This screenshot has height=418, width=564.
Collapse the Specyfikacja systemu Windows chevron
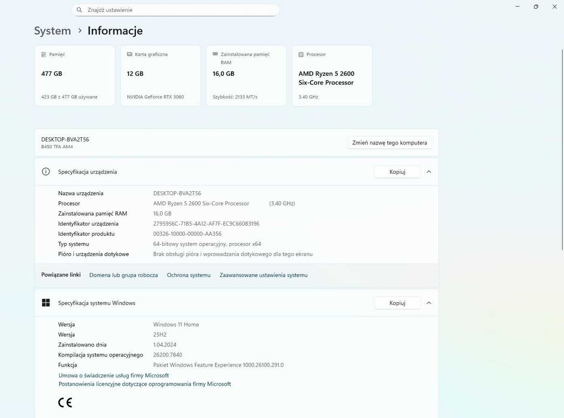pyautogui.click(x=429, y=303)
